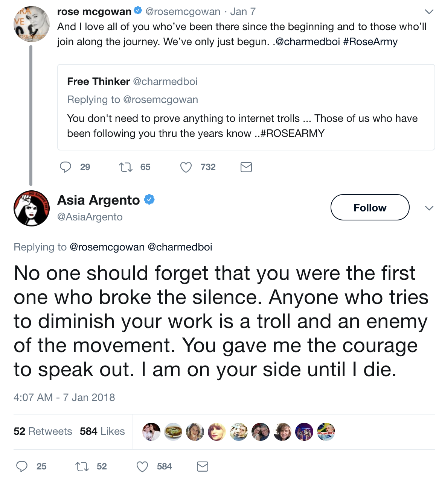
Task: Send rose mcgowan's tweet via direct message
Action: (246, 167)
